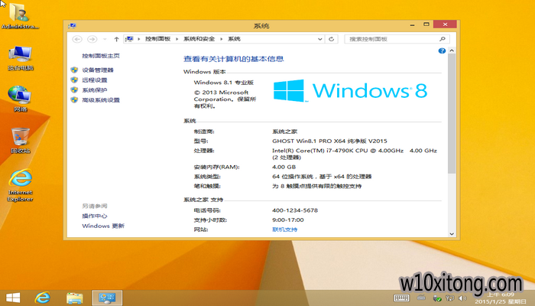
Task: Select the Recycle Bin desktop icon
Action: pyautogui.click(x=21, y=140)
